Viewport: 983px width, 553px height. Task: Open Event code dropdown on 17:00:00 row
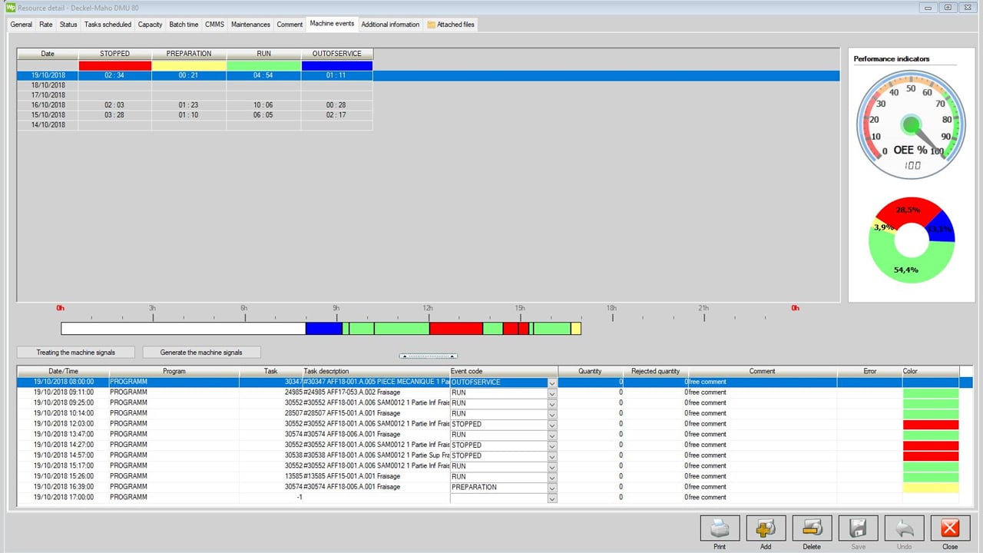pos(551,498)
